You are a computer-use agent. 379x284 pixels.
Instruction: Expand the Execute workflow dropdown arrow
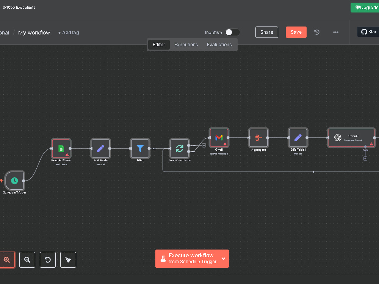(223, 259)
